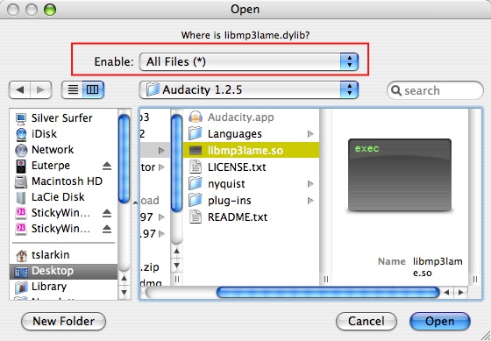Viewport: 491px width, 341px height.
Task: Click the New Folder button
Action: [63, 321]
